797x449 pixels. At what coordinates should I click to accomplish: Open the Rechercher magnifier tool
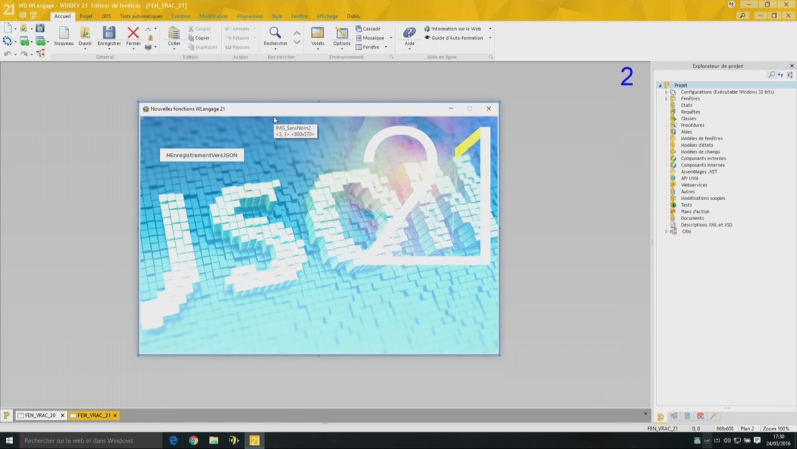(x=275, y=33)
